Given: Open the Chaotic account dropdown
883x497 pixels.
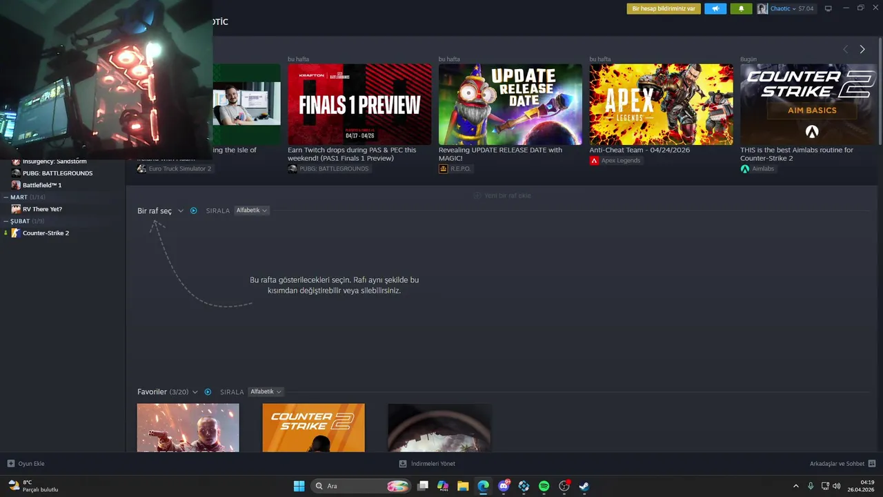Looking at the screenshot, I should pos(783,9).
